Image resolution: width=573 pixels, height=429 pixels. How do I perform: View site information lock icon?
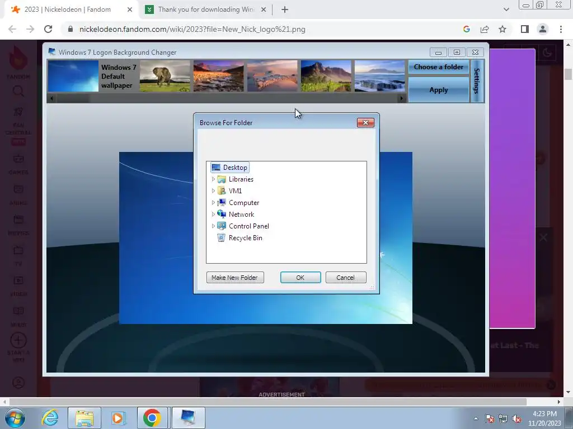click(x=71, y=29)
